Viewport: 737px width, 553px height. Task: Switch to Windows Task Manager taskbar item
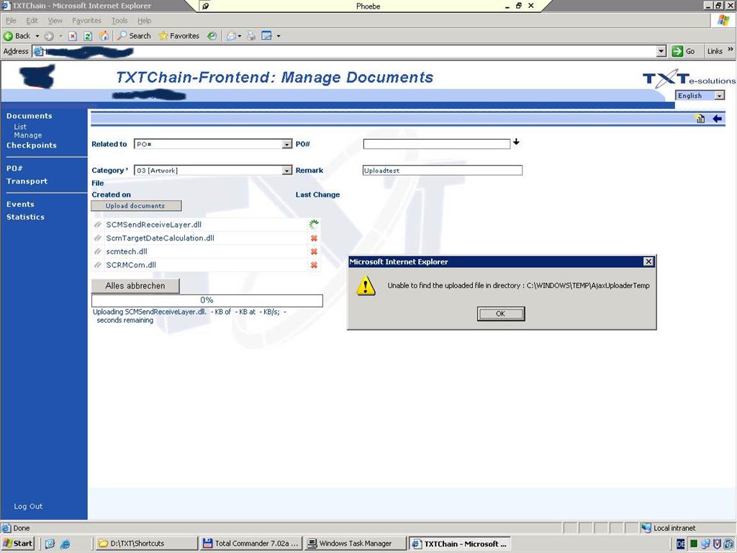[x=356, y=544]
